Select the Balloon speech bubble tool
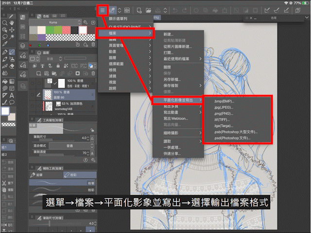The height and width of the screenshot is (233, 311). pyautogui.click(x=12, y=102)
